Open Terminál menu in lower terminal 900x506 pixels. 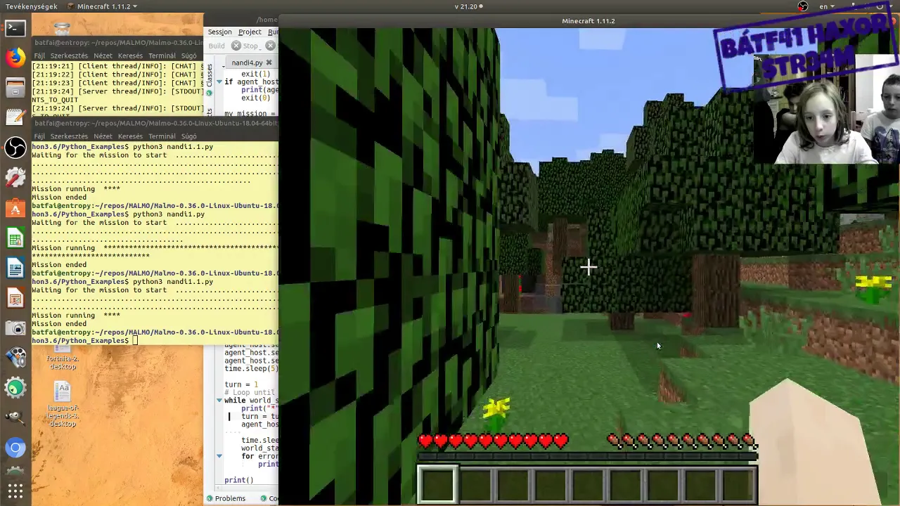coord(162,136)
